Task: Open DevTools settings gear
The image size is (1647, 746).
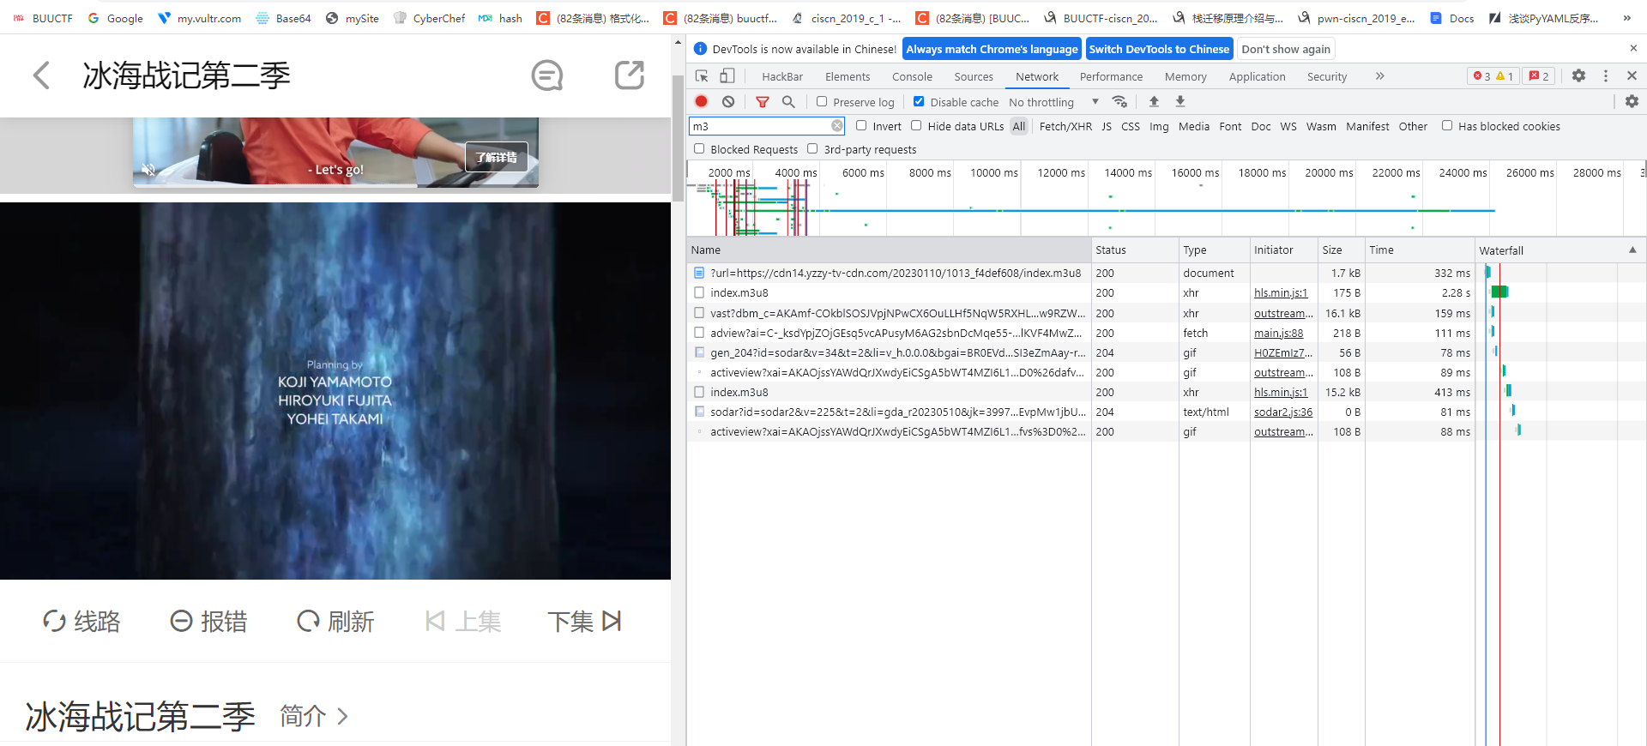Action: click(1578, 75)
